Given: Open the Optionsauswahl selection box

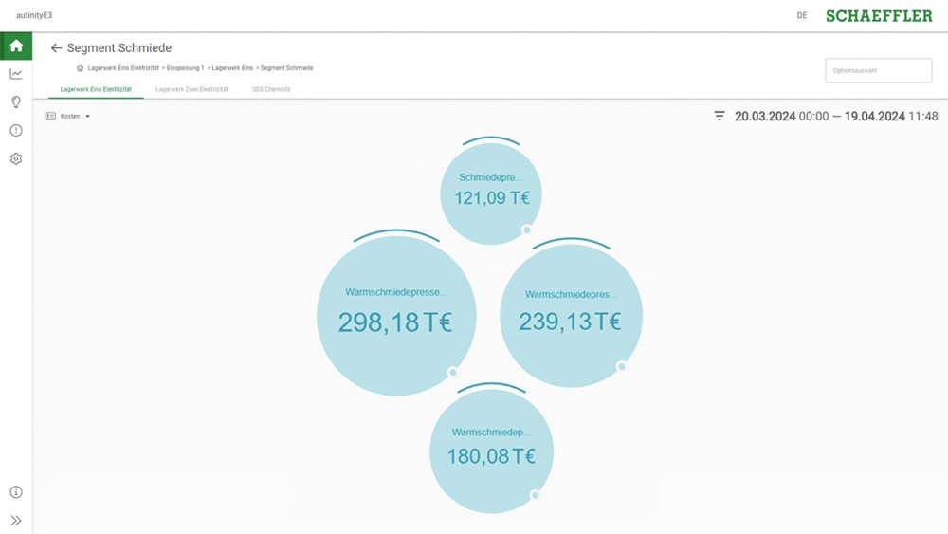Looking at the screenshot, I should (878, 71).
